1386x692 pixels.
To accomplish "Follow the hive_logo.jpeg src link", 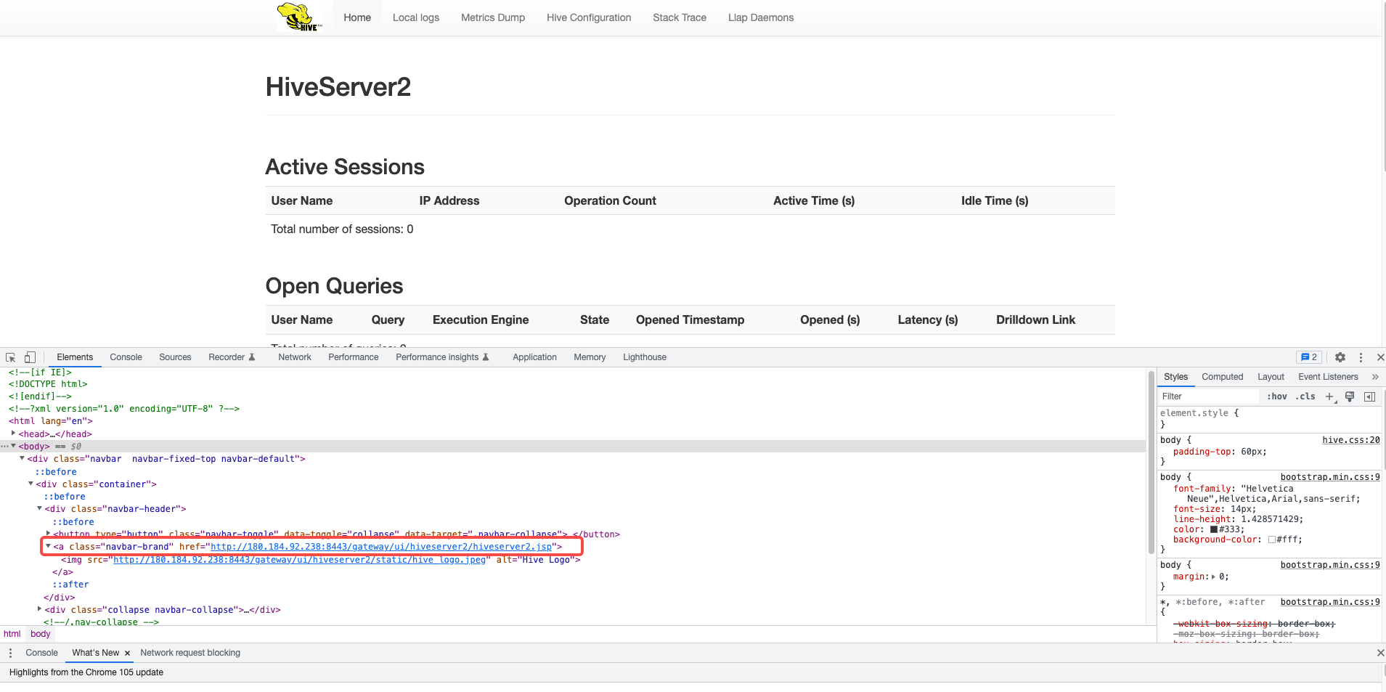I will [x=299, y=560].
